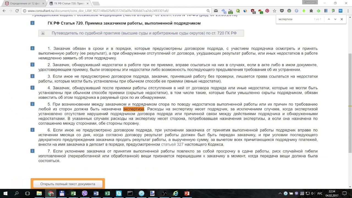
Task: Open File Explorer from the taskbar
Action: click(39, 193)
